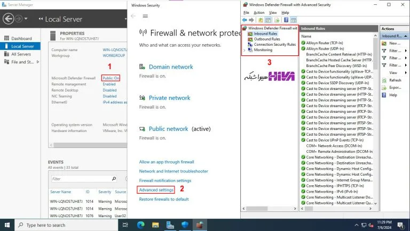Open the Action menu in Firewall window
The image size is (410, 231).
pyautogui.click(x=259, y=13)
